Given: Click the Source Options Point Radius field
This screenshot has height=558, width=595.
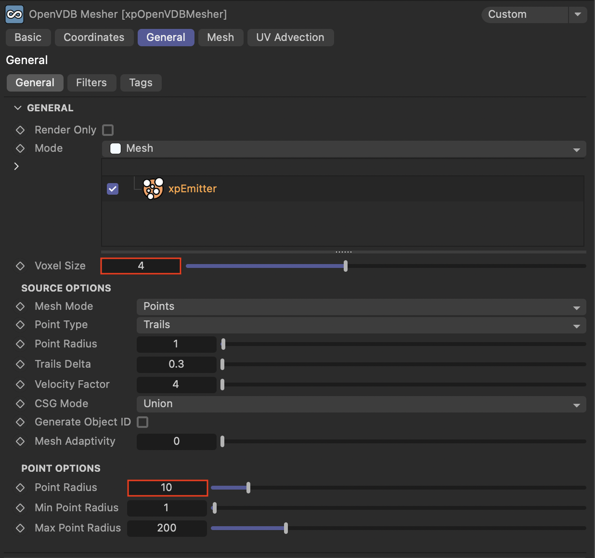Looking at the screenshot, I should pos(177,344).
